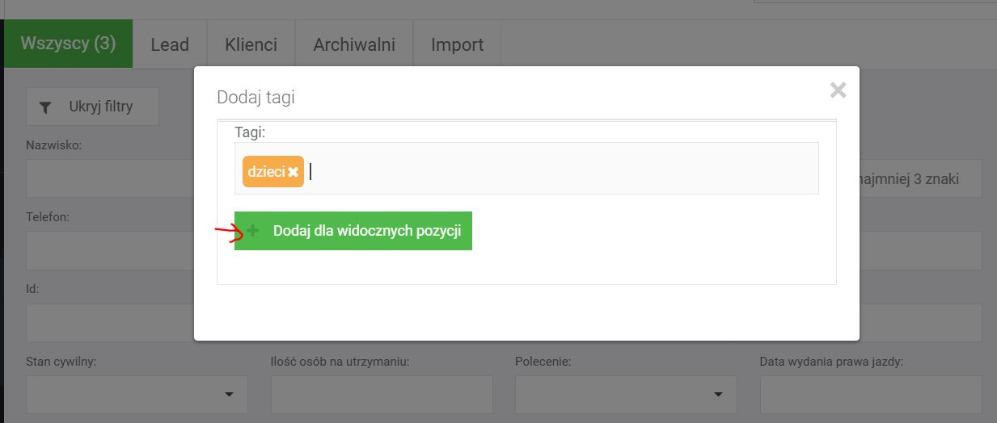
Task: Click the "Dodaj tagi" dialog title
Action: pos(256,98)
